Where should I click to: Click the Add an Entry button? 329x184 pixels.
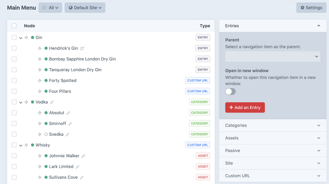coord(245,108)
